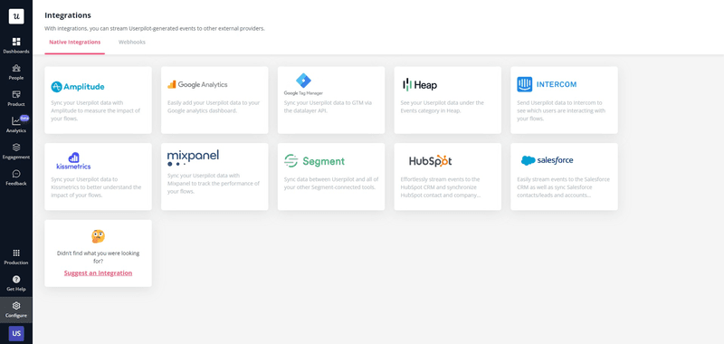Image resolution: width=724 pixels, height=344 pixels.
Task: Open the Analytics sidebar icon
Action: tap(16, 121)
